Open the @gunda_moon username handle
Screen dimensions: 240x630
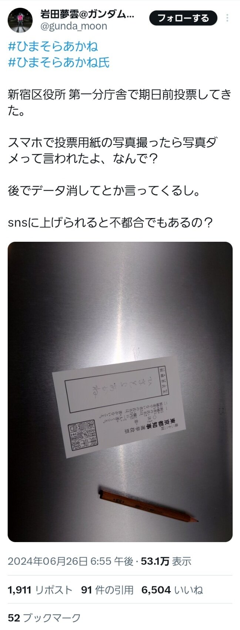coord(74,26)
